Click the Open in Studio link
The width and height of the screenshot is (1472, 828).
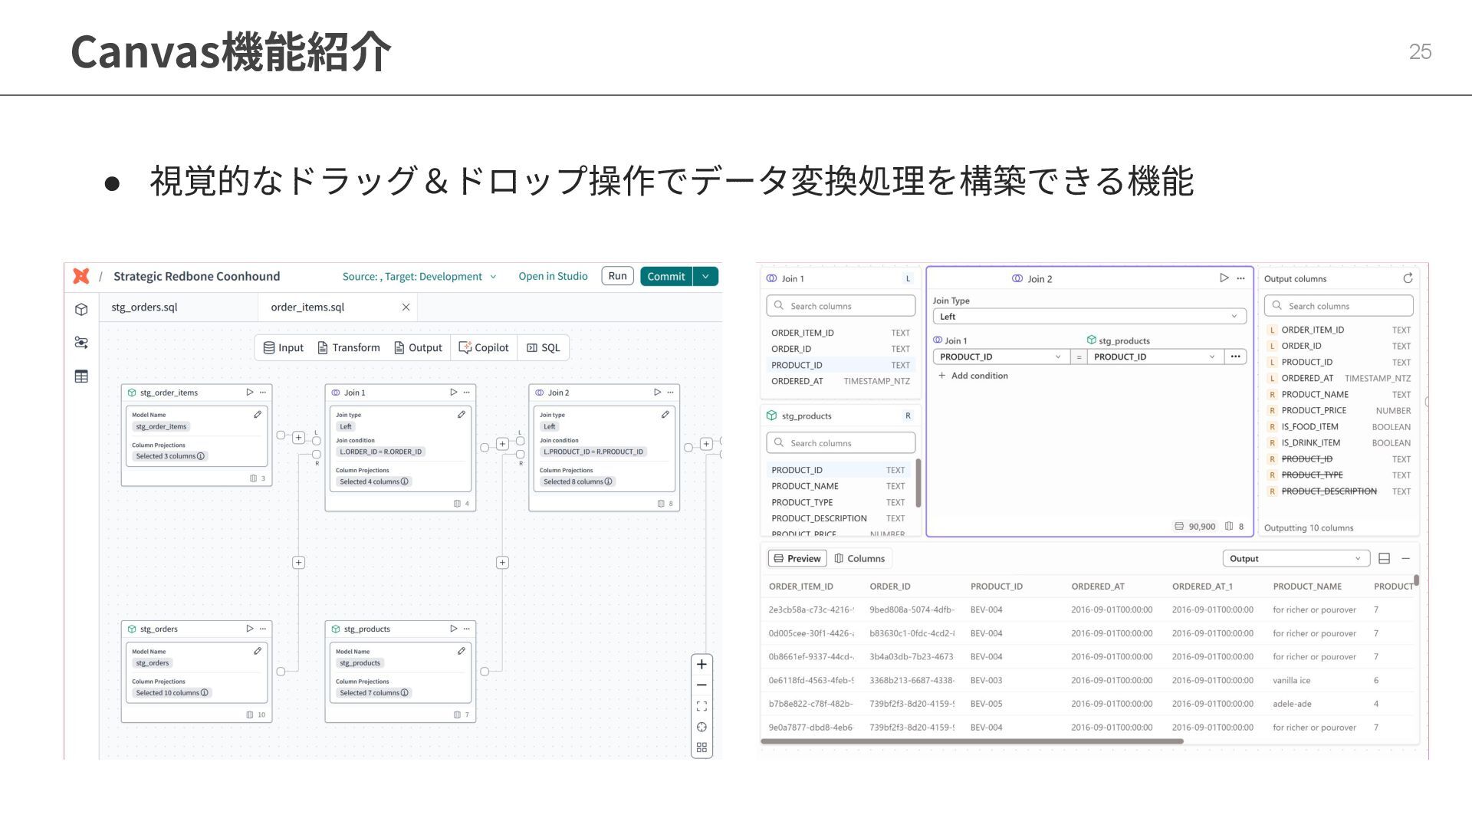(553, 276)
